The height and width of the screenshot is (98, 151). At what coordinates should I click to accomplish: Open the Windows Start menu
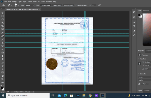(3, 95)
